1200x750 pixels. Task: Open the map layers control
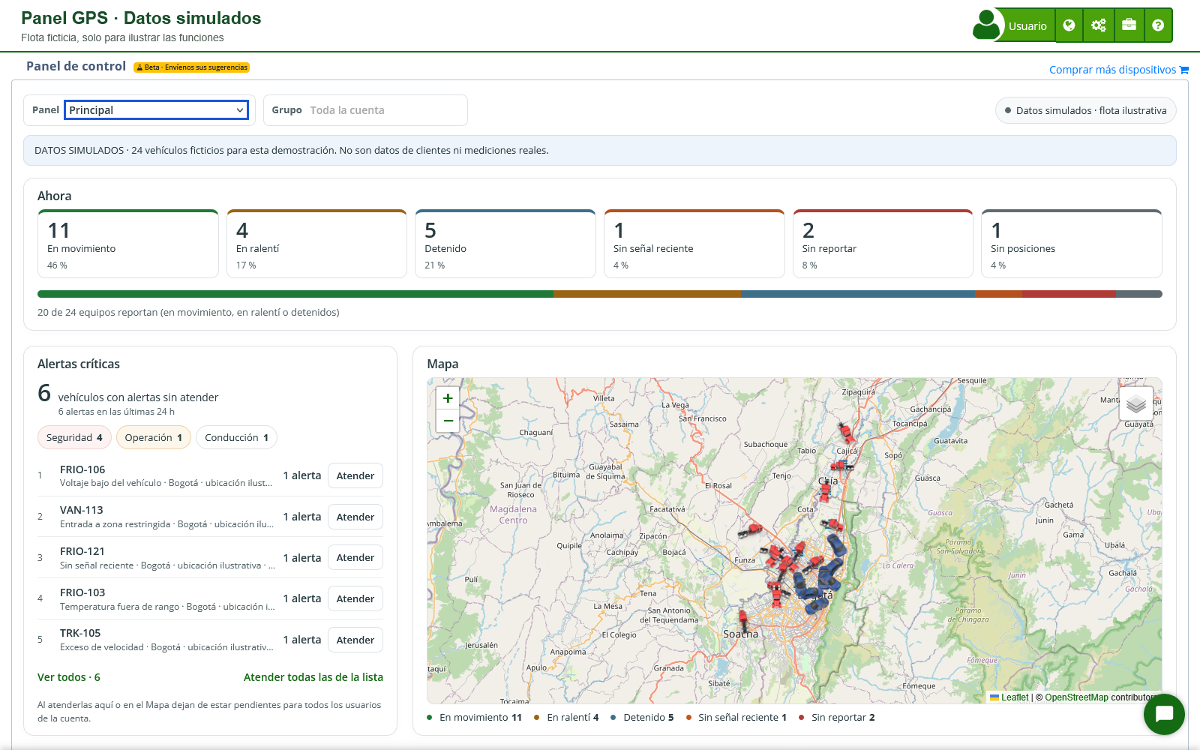tap(1136, 403)
